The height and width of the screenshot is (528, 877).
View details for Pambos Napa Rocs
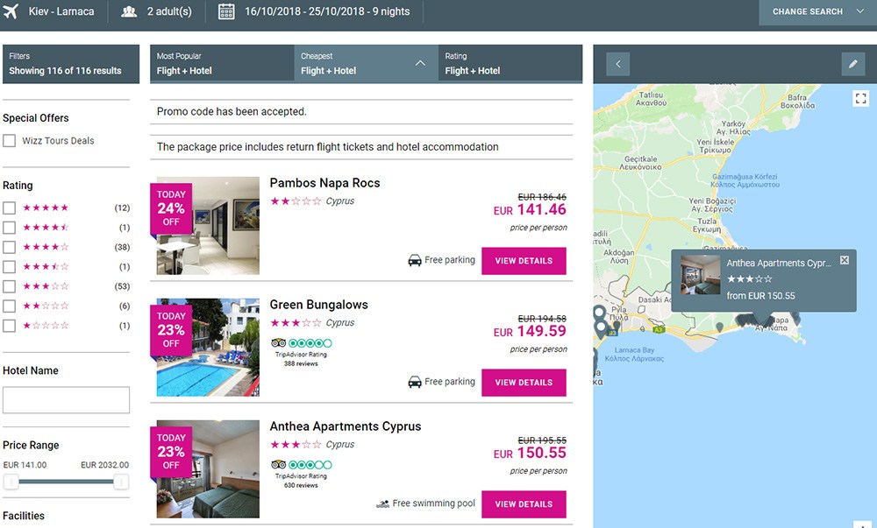(524, 261)
